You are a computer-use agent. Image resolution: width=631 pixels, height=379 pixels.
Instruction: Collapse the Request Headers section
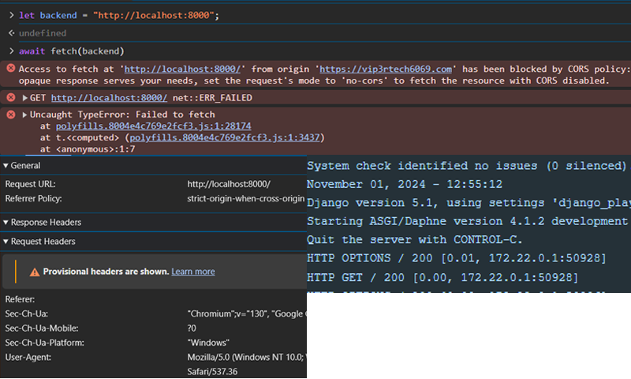(6, 242)
